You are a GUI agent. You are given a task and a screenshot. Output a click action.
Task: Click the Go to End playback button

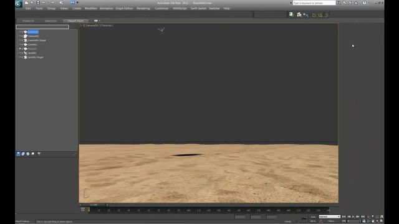point(363,217)
